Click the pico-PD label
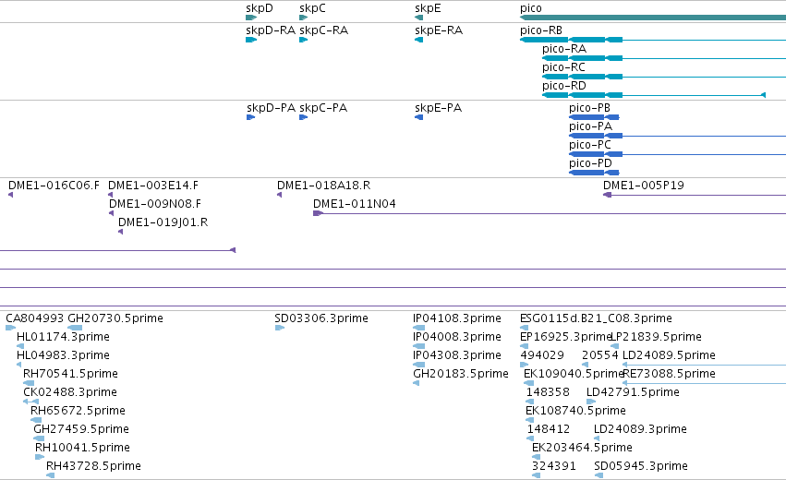This screenshot has height=480, width=786. [590, 163]
